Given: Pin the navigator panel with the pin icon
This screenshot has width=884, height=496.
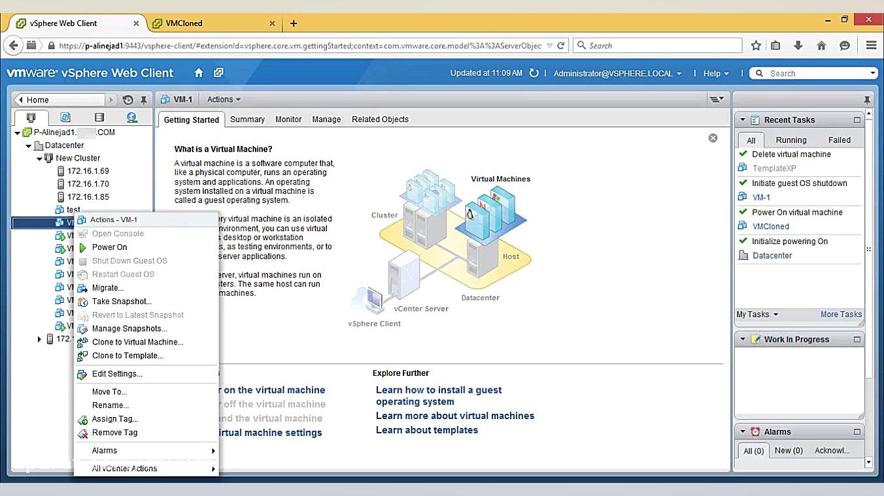Looking at the screenshot, I should 143,100.
